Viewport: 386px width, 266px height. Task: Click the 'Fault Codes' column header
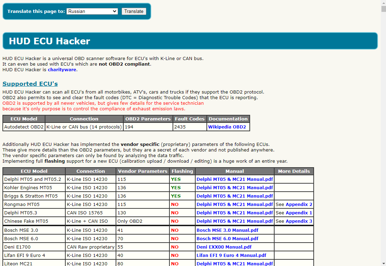pyautogui.click(x=190, y=119)
